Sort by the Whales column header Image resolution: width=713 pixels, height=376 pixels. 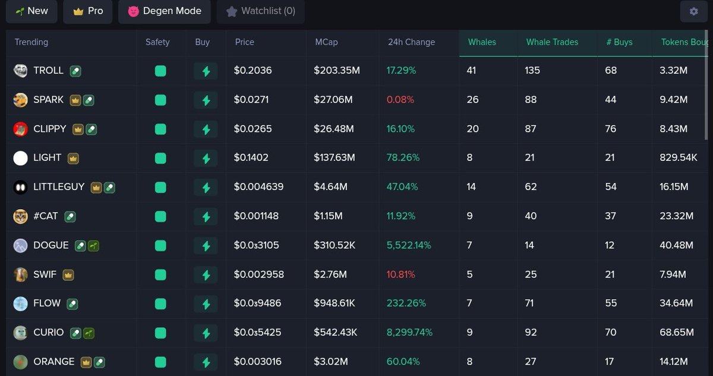click(482, 42)
